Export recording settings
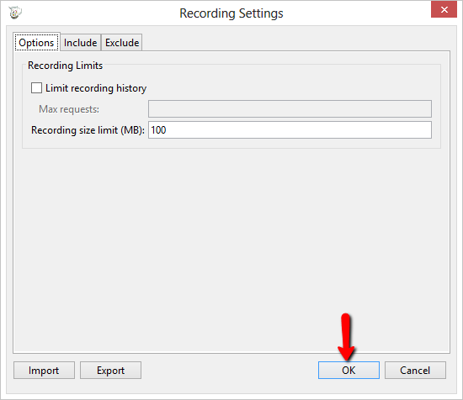The height and width of the screenshot is (400, 463). pyautogui.click(x=110, y=371)
